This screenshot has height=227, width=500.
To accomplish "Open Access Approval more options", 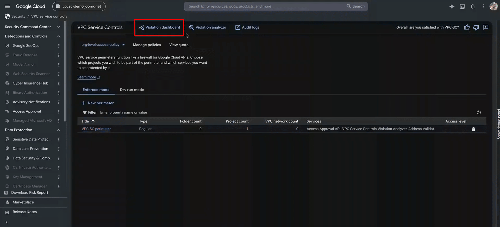I will pos(59,111).
